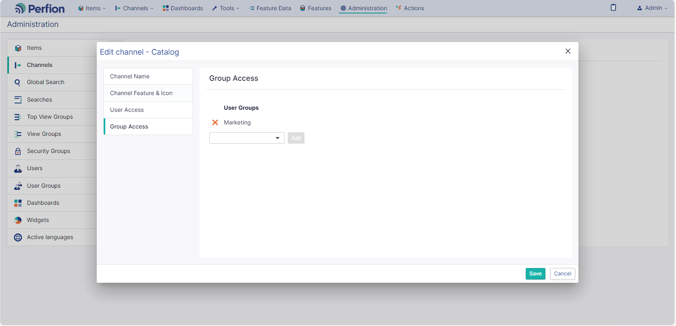Open View Groups in admin sidebar
This screenshot has width=676, height=326.
tap(52, 134)
